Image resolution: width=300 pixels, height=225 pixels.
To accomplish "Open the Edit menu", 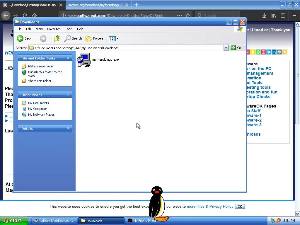I will 29,29.
